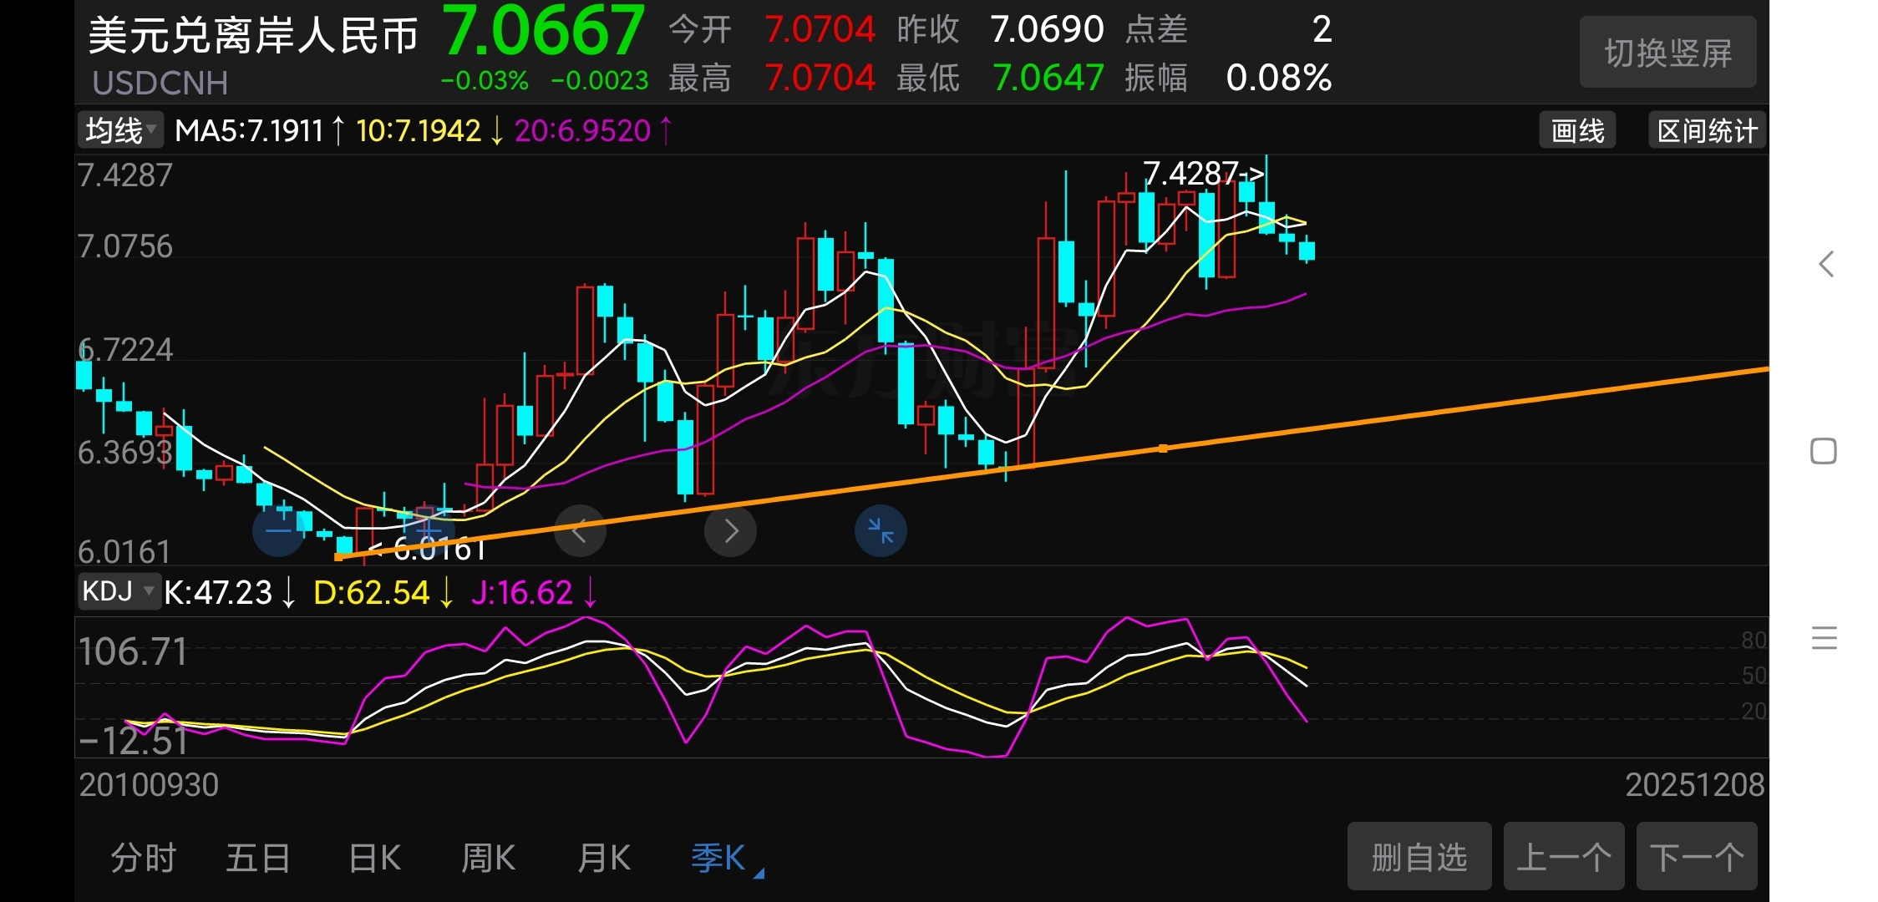Image resolution: width=1878 pixels, height=902 pixels.
Task: Tap the collapse chart arrows icon
Action: tap(881, 531)
